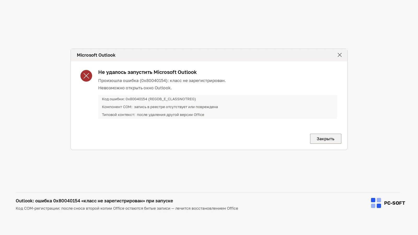The image size is (418, 235).
Task: Click heading Не удалось запустить Microsoft Outlook
Action: [147, 72]
